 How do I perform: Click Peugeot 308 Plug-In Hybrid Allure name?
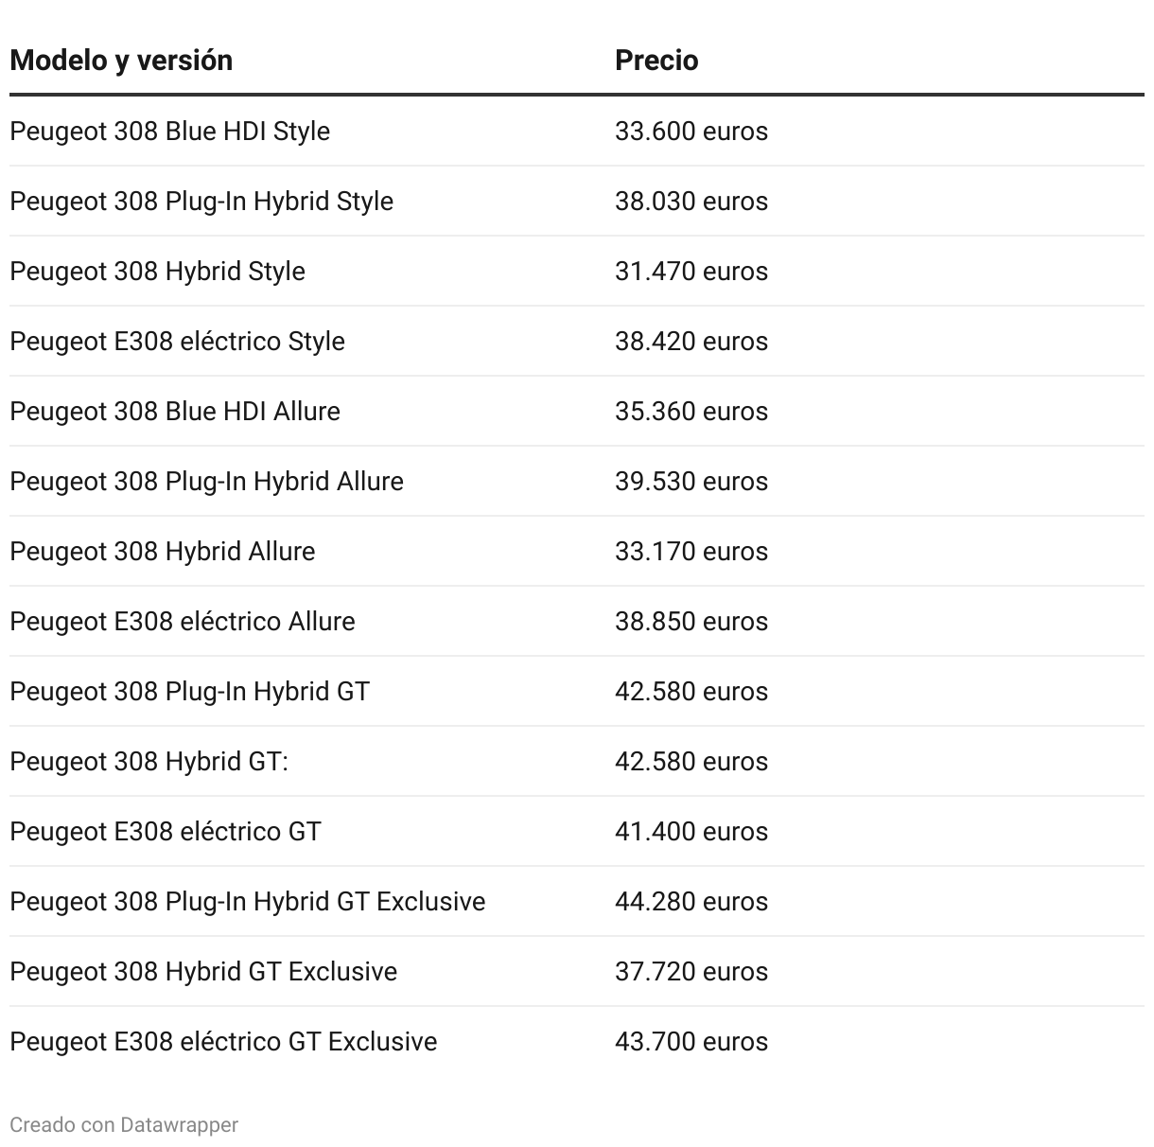click(x=207, y=481)
